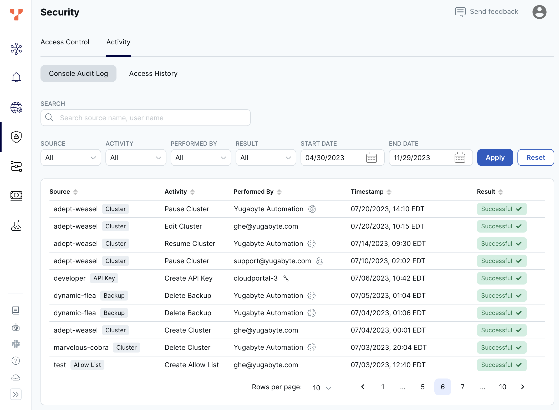This screenshot has height=410, width=559.
Task: Expand the Performed By filter dropdown
Action: pyautogui.click(x=201, y=157)
